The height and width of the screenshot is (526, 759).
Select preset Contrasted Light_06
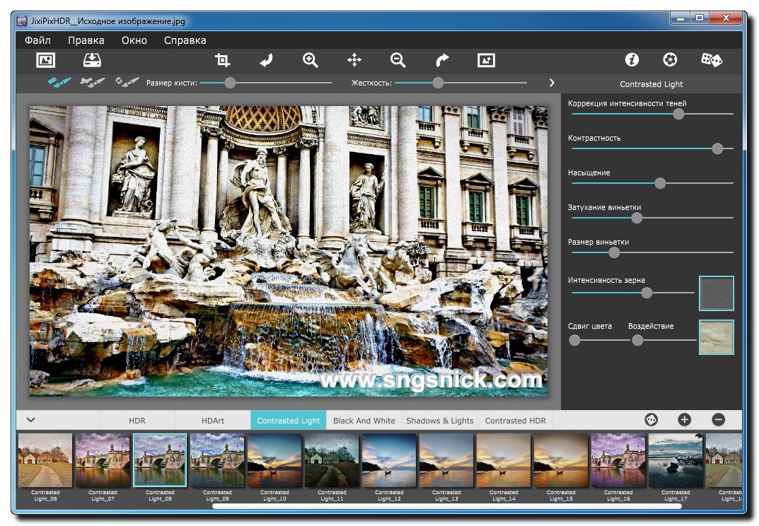coord(45,461)
